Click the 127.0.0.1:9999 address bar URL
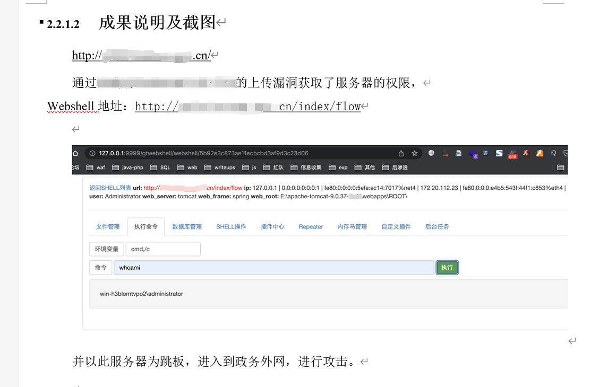Image resolution: width=591 pixels, height=387 pixels. [203, 153]
